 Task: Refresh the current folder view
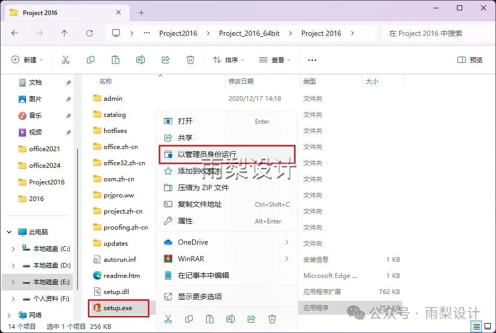[x=90, y=33]
